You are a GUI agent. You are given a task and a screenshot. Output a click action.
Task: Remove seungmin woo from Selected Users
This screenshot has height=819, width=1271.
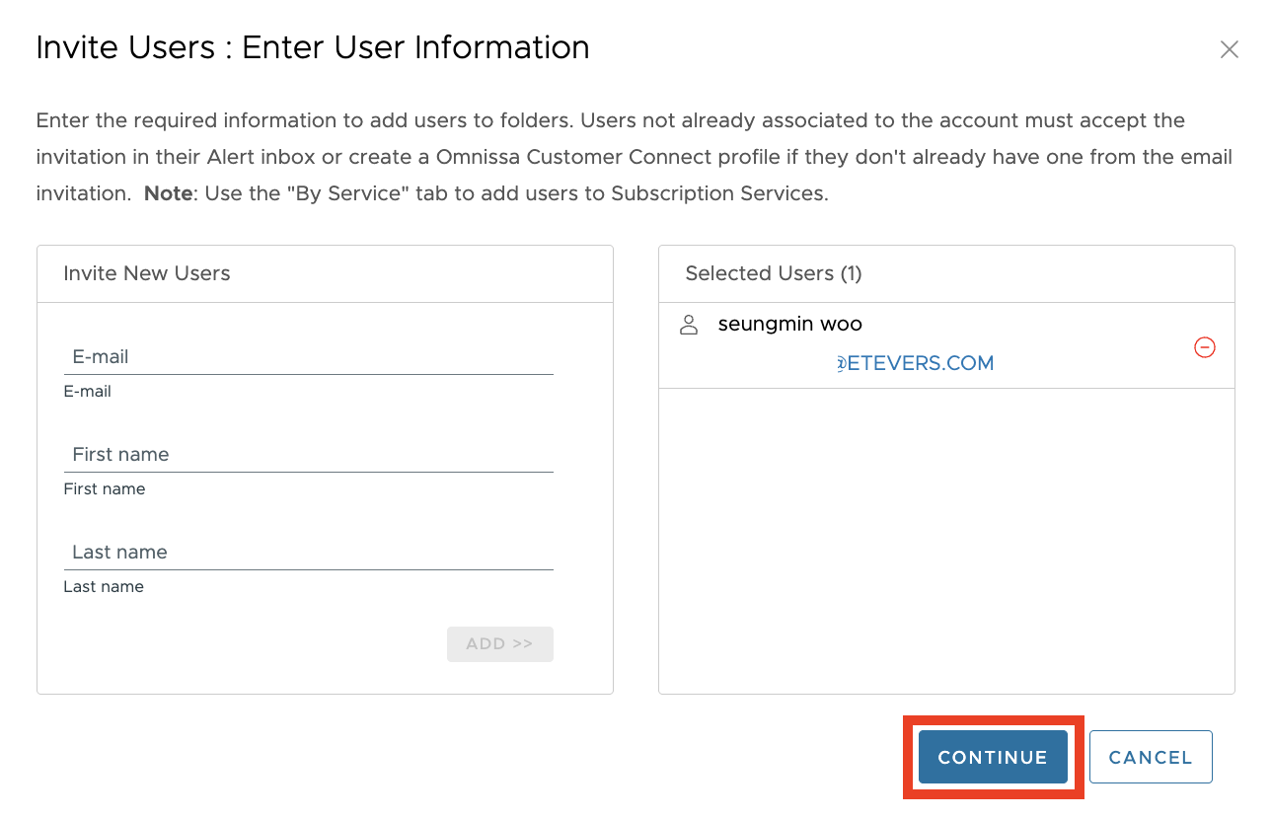(x=1204, y=347)
